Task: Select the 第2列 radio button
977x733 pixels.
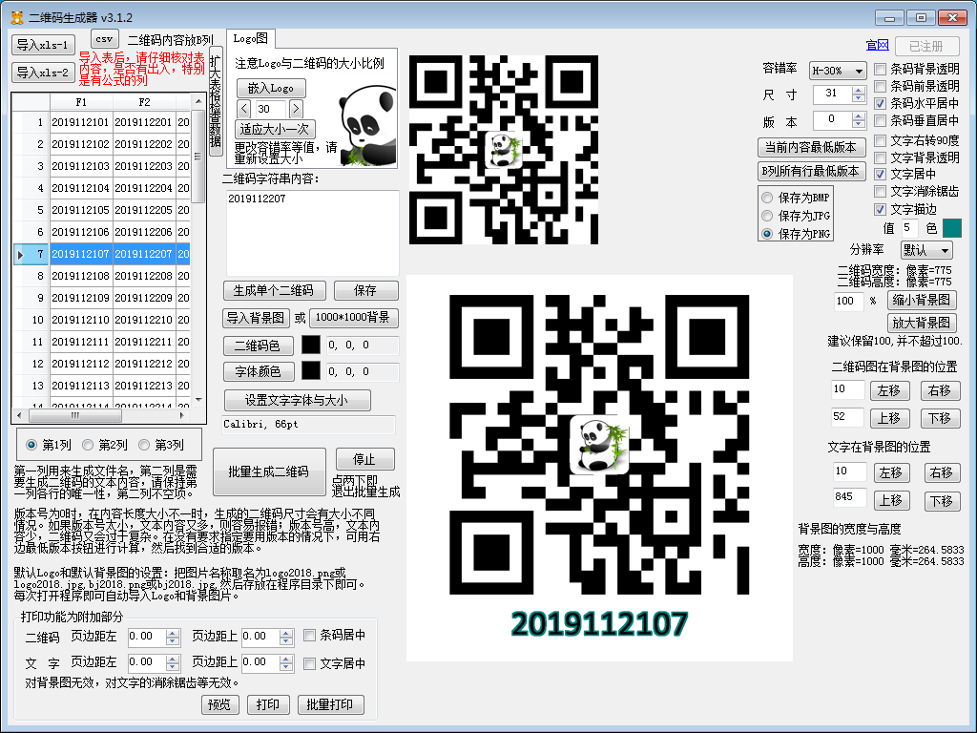Action: click(x=88, y=445)
